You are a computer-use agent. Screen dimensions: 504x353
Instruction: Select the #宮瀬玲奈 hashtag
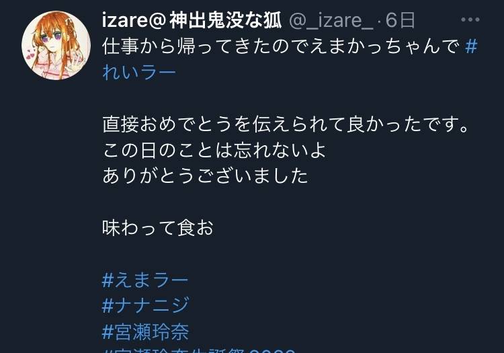click(146, 331)
